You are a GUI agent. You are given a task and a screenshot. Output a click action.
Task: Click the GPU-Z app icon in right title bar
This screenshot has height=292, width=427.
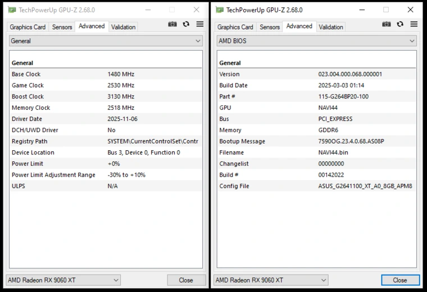(x=220, y=10)
